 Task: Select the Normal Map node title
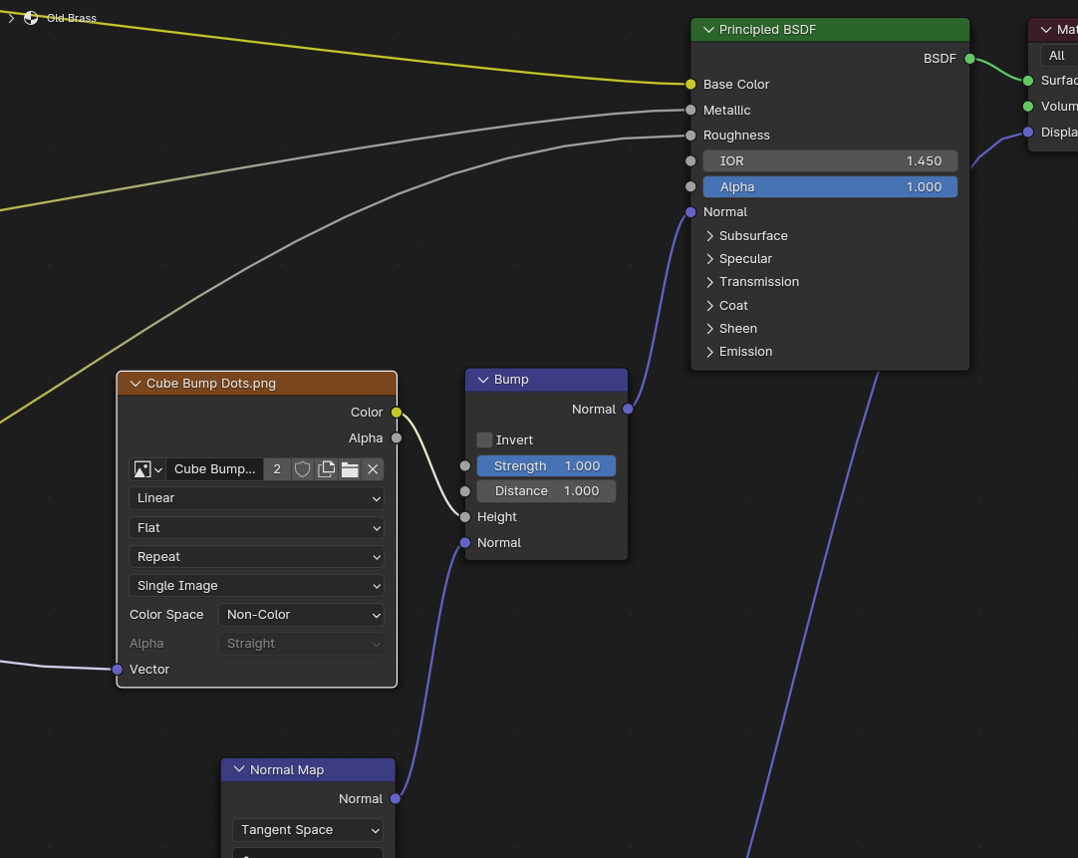[x=287, y=770]
